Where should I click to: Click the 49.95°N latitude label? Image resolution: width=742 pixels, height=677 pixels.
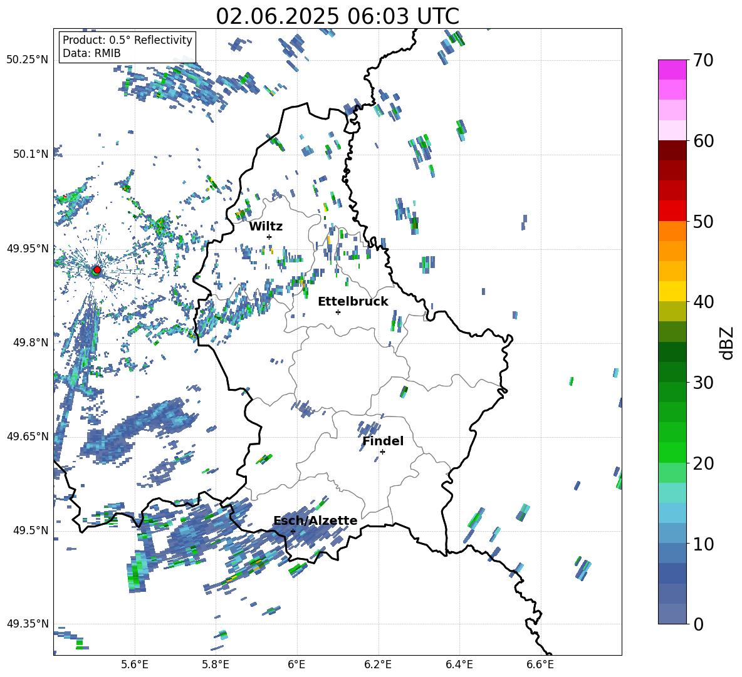[x=27, y=248]
